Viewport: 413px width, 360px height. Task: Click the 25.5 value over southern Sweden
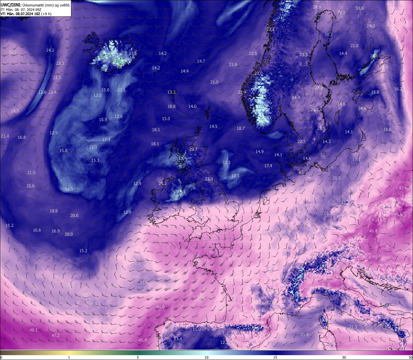click(x=321, y=128)
